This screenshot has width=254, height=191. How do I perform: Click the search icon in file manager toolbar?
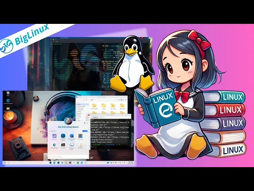click(x=114, y=100)
